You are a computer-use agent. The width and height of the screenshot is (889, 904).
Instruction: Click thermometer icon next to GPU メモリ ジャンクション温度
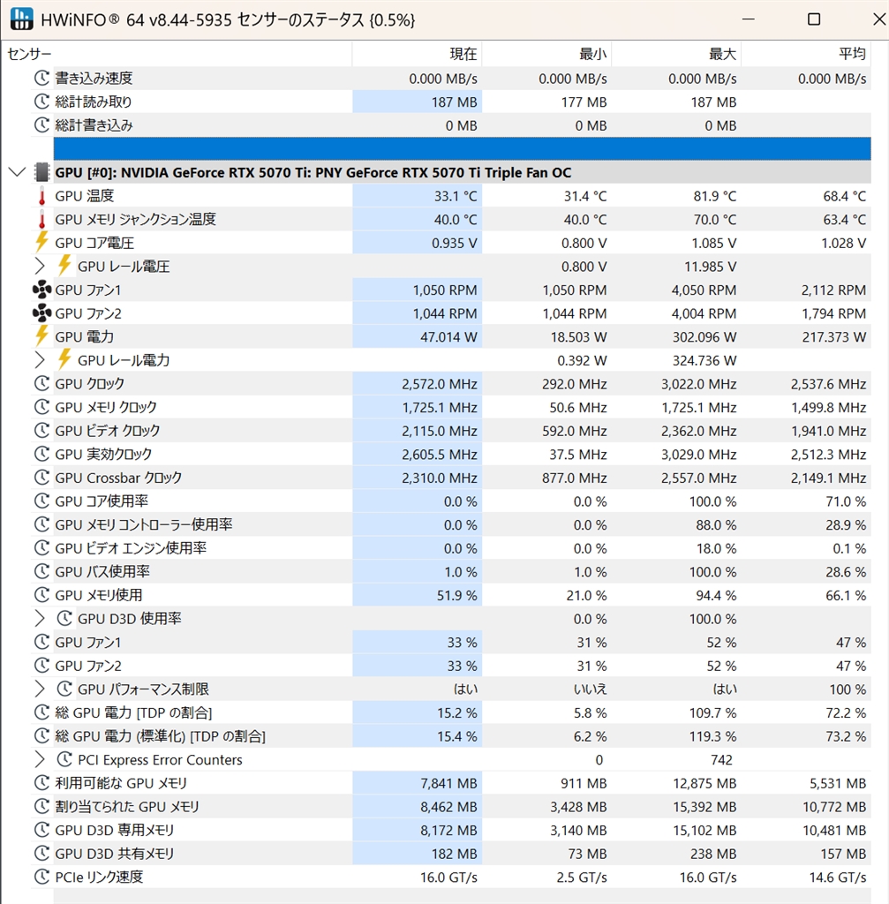tap(41, 220)
